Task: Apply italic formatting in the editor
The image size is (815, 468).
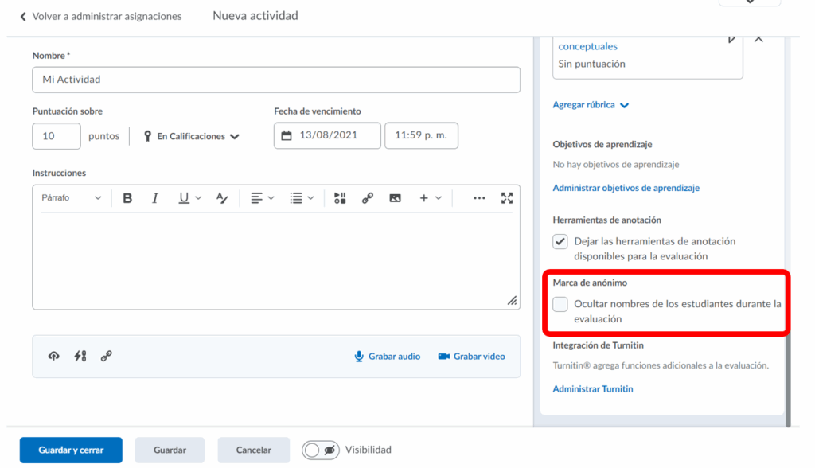Action: (155, 198)
